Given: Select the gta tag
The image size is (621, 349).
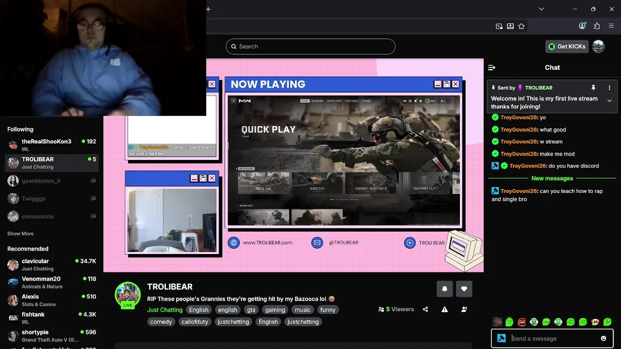Looking at the screenshot, I should pos(251,310).
